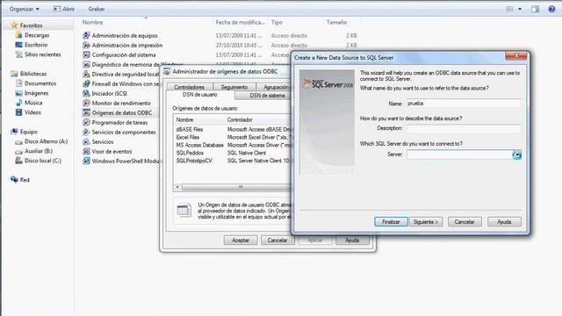
Task: Select Visor de eventos icon
Action: [86, 152]
